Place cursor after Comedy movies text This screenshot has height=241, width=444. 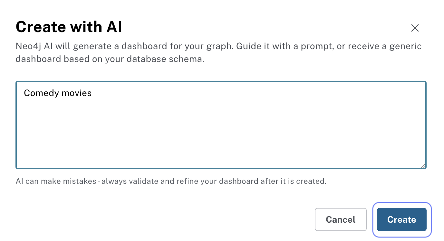93,93
